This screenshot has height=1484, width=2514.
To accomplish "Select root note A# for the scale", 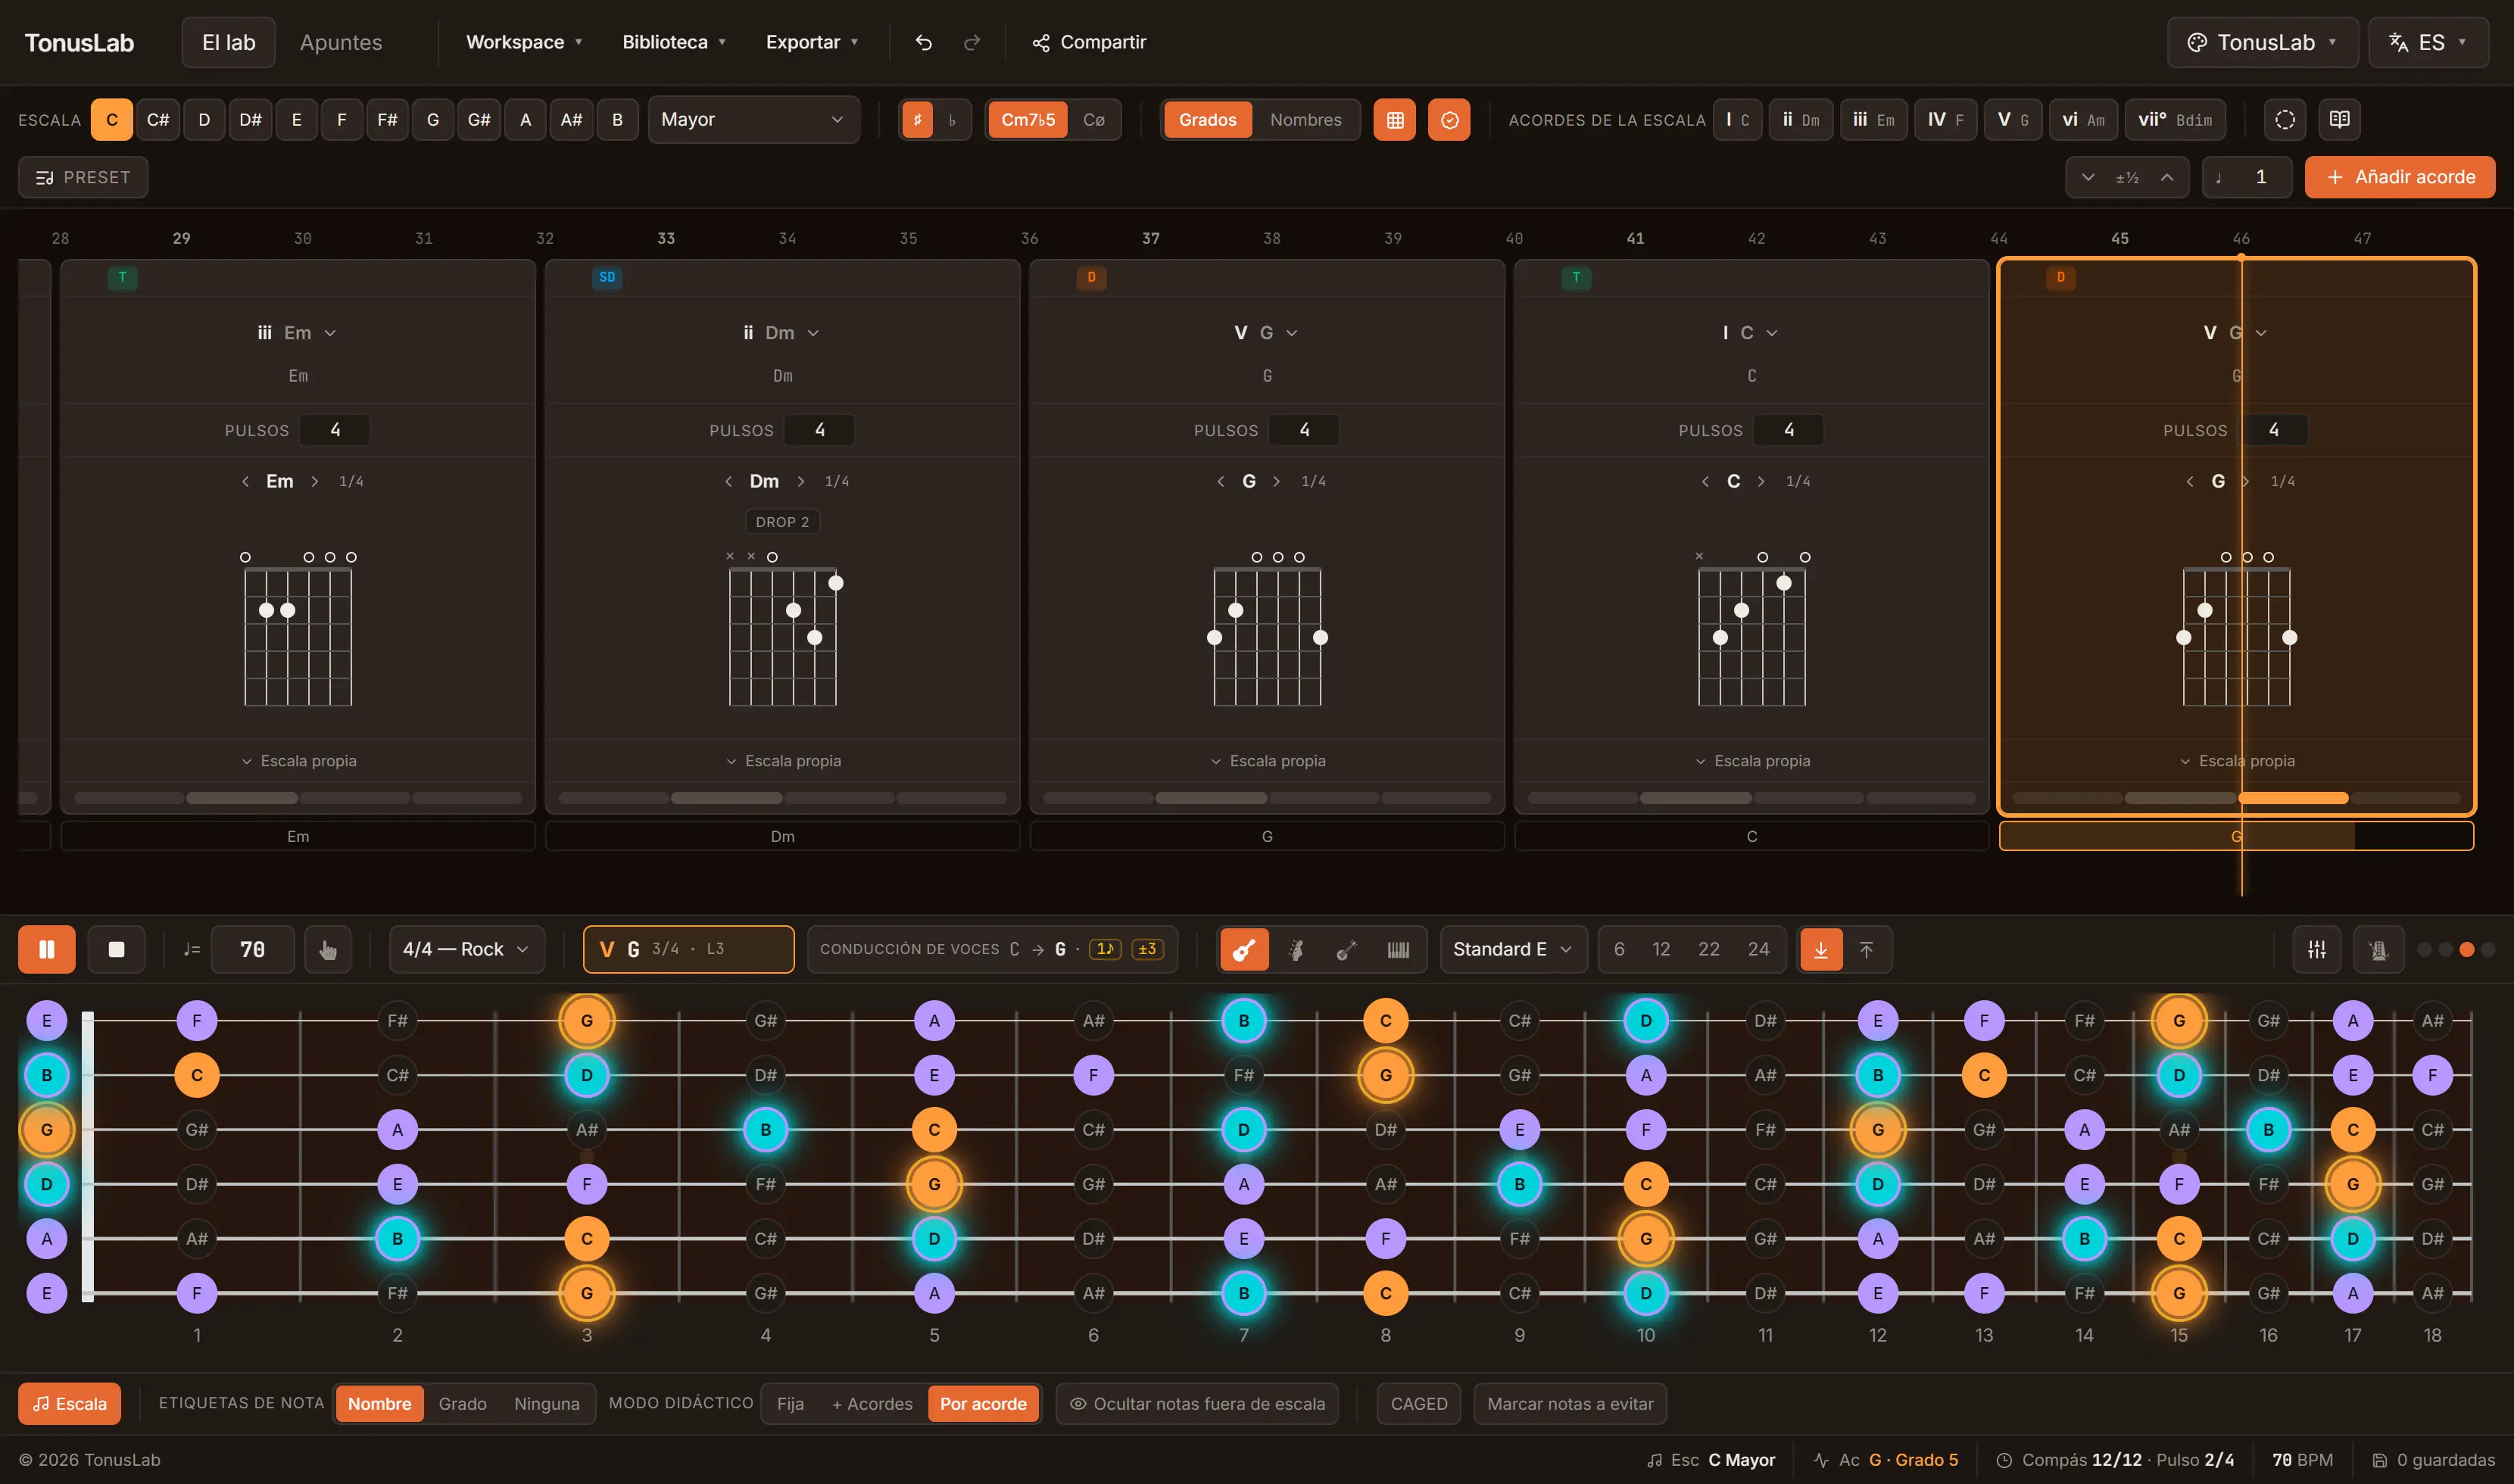I will click(x=571, y=120).
